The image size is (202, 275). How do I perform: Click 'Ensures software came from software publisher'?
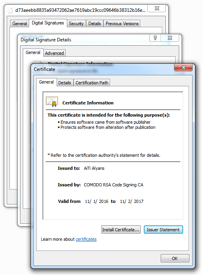105,122
